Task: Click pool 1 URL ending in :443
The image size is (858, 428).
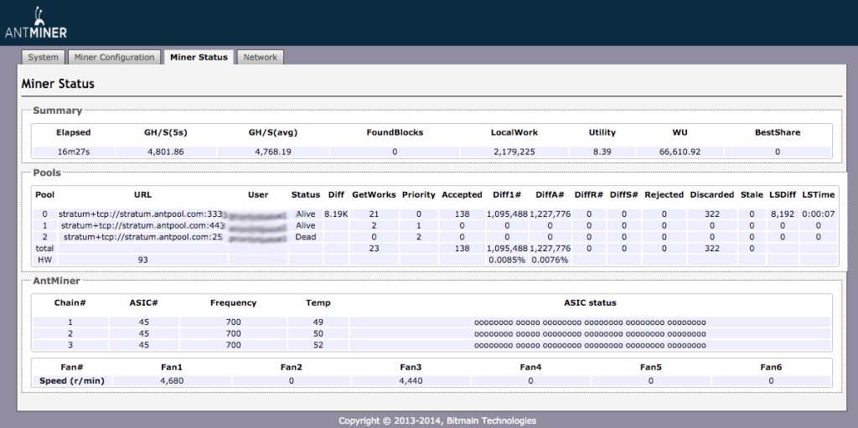Action: tap(141, 225)
